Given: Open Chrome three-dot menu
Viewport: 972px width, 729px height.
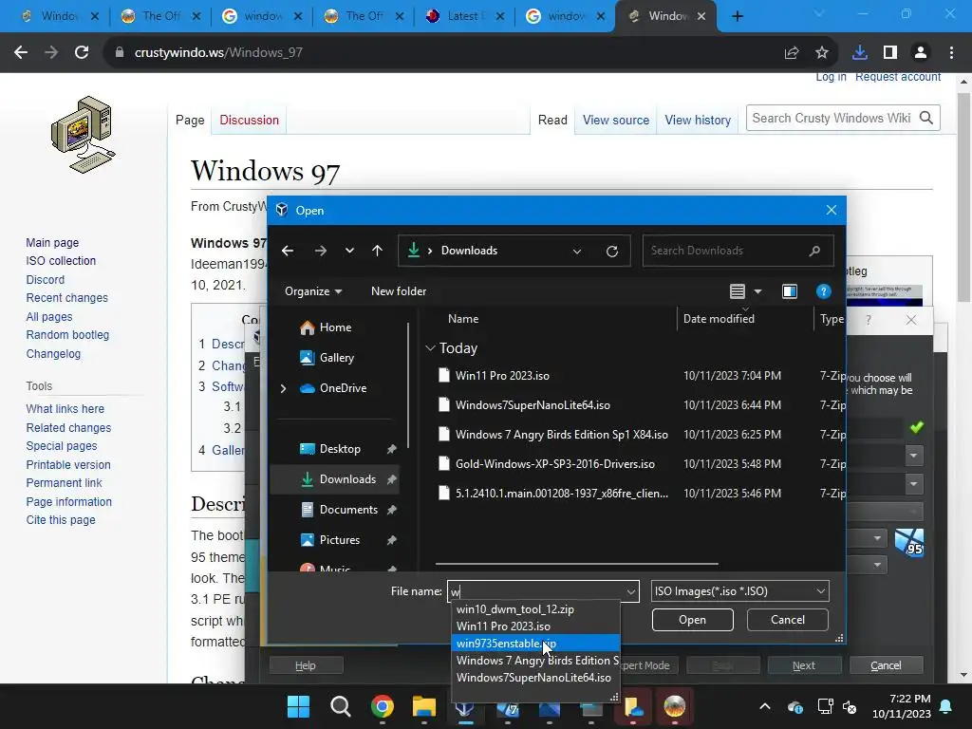Looking at the screenshot, I should pos(951,53).
